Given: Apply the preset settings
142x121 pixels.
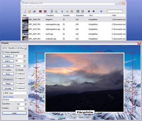Looking at the screenshot, I should 14,113.
